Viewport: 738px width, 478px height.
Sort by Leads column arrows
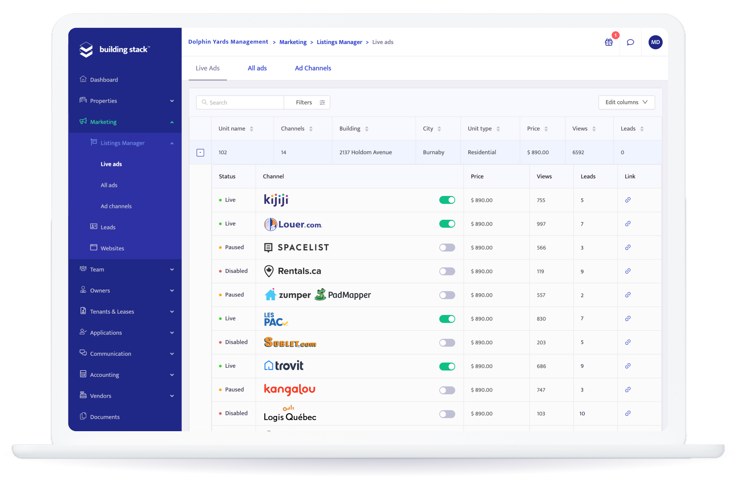pyautogui.click(x=642, y=129)
